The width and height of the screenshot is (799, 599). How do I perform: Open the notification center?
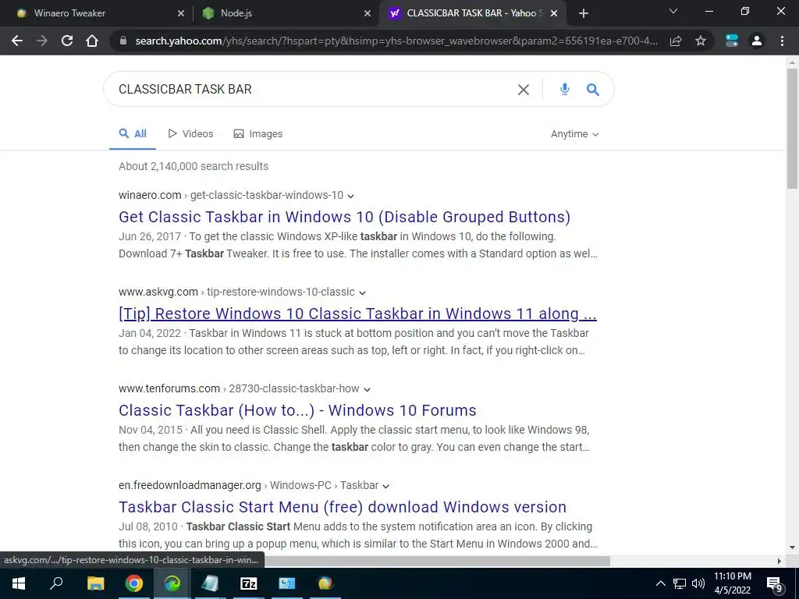click(775, 583)
